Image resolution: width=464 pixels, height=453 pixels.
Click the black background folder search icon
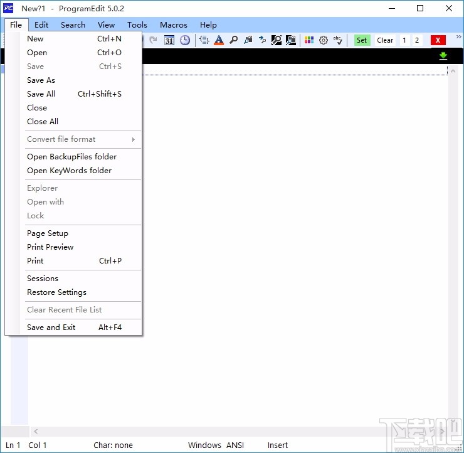click(x=291, y=40)
